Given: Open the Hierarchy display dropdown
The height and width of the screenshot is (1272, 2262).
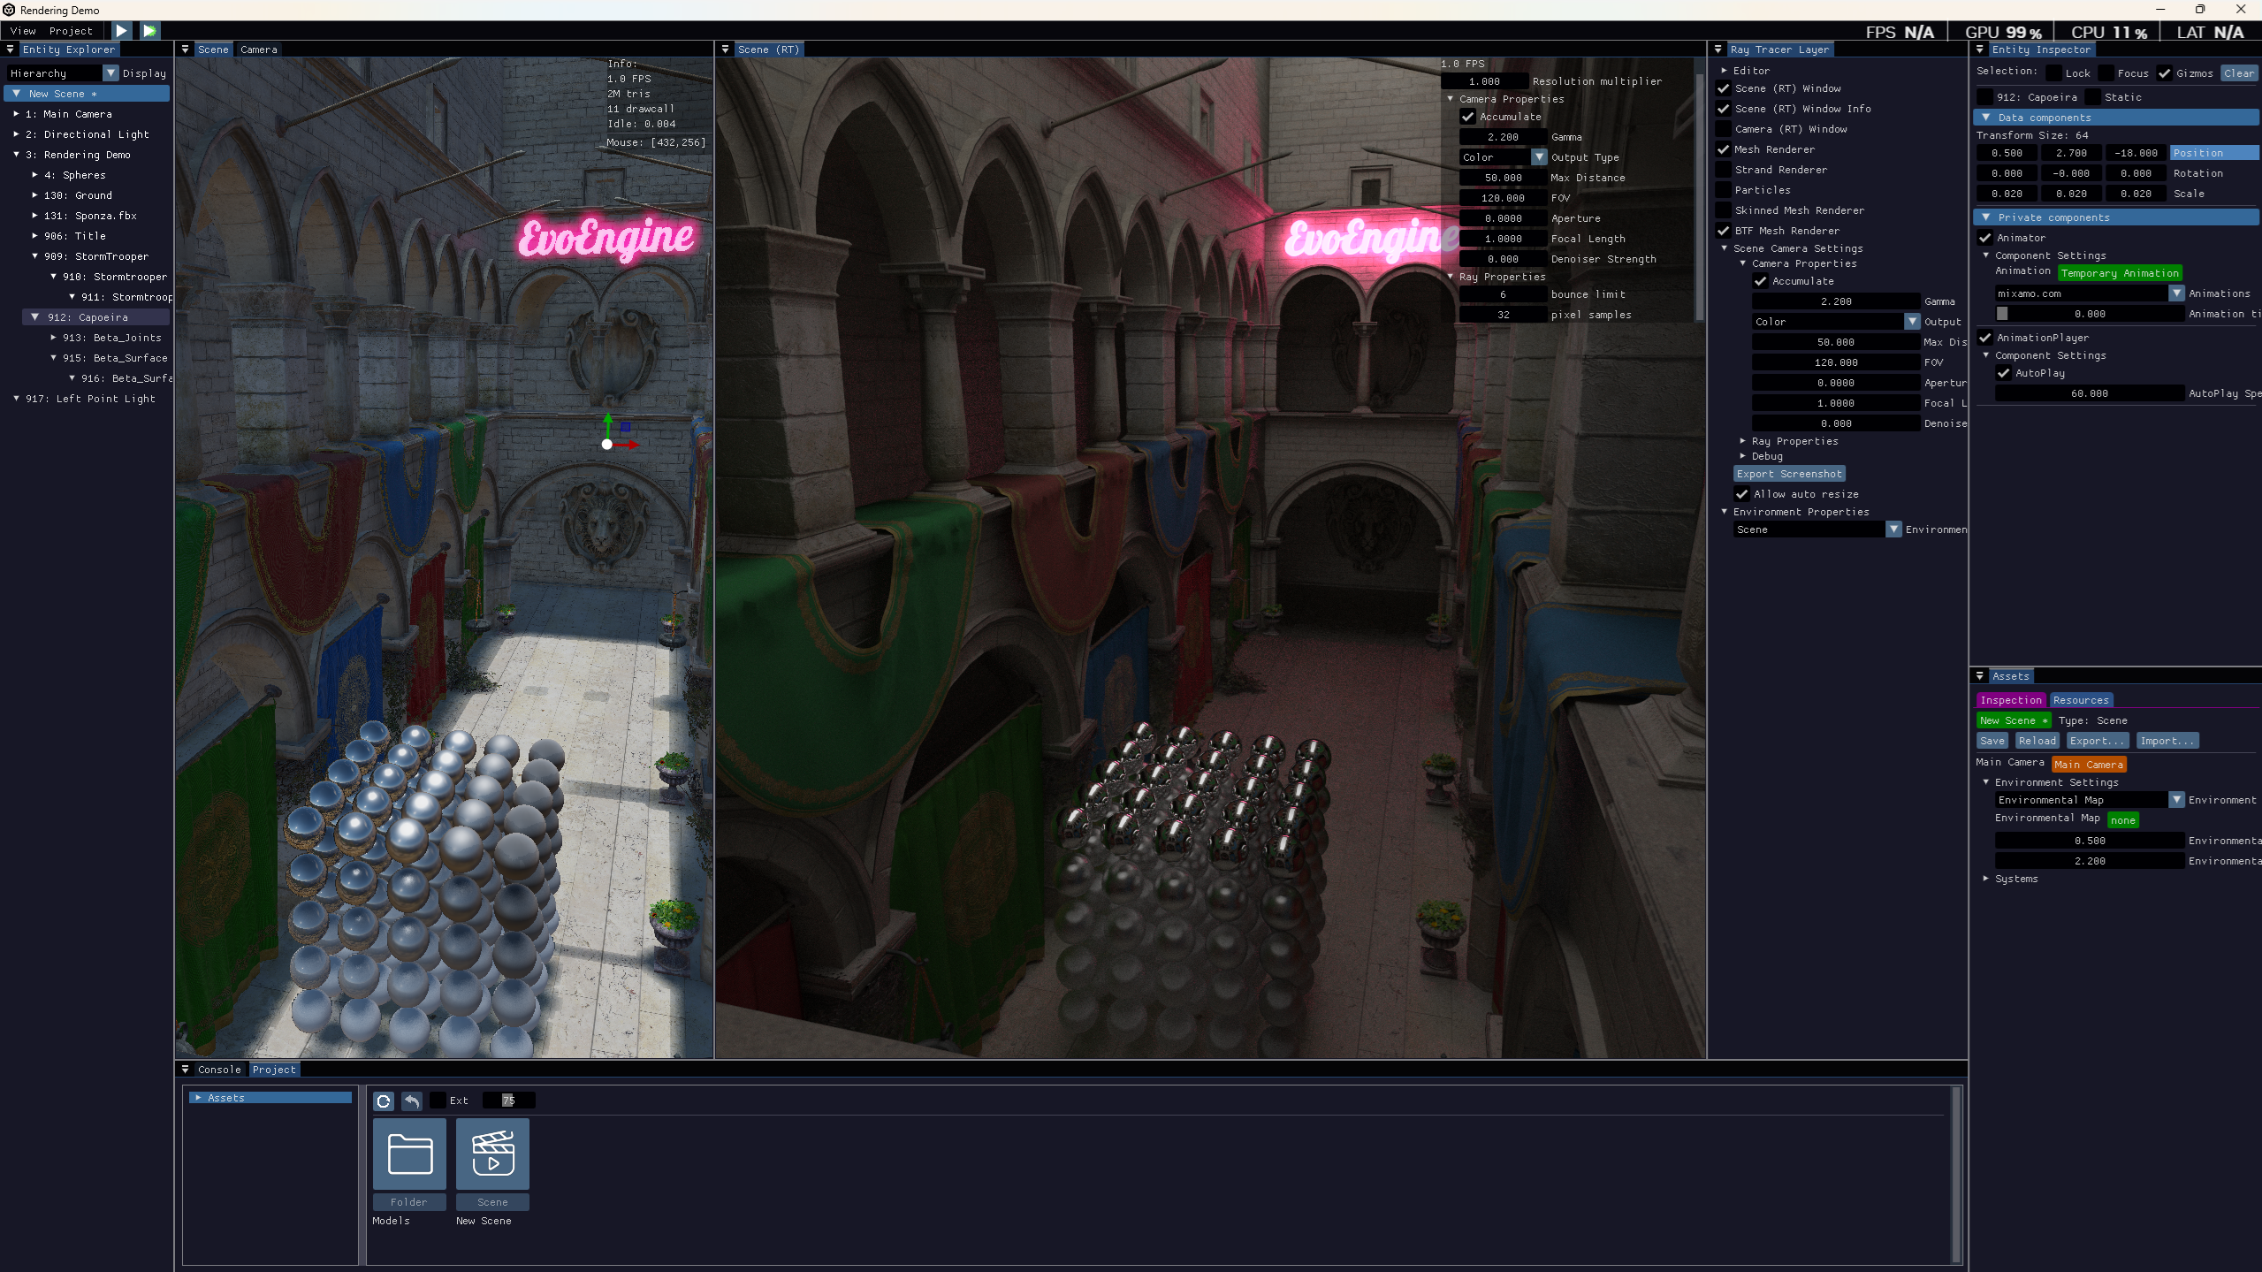Looking at the screenshot, I should click(110, 73).
